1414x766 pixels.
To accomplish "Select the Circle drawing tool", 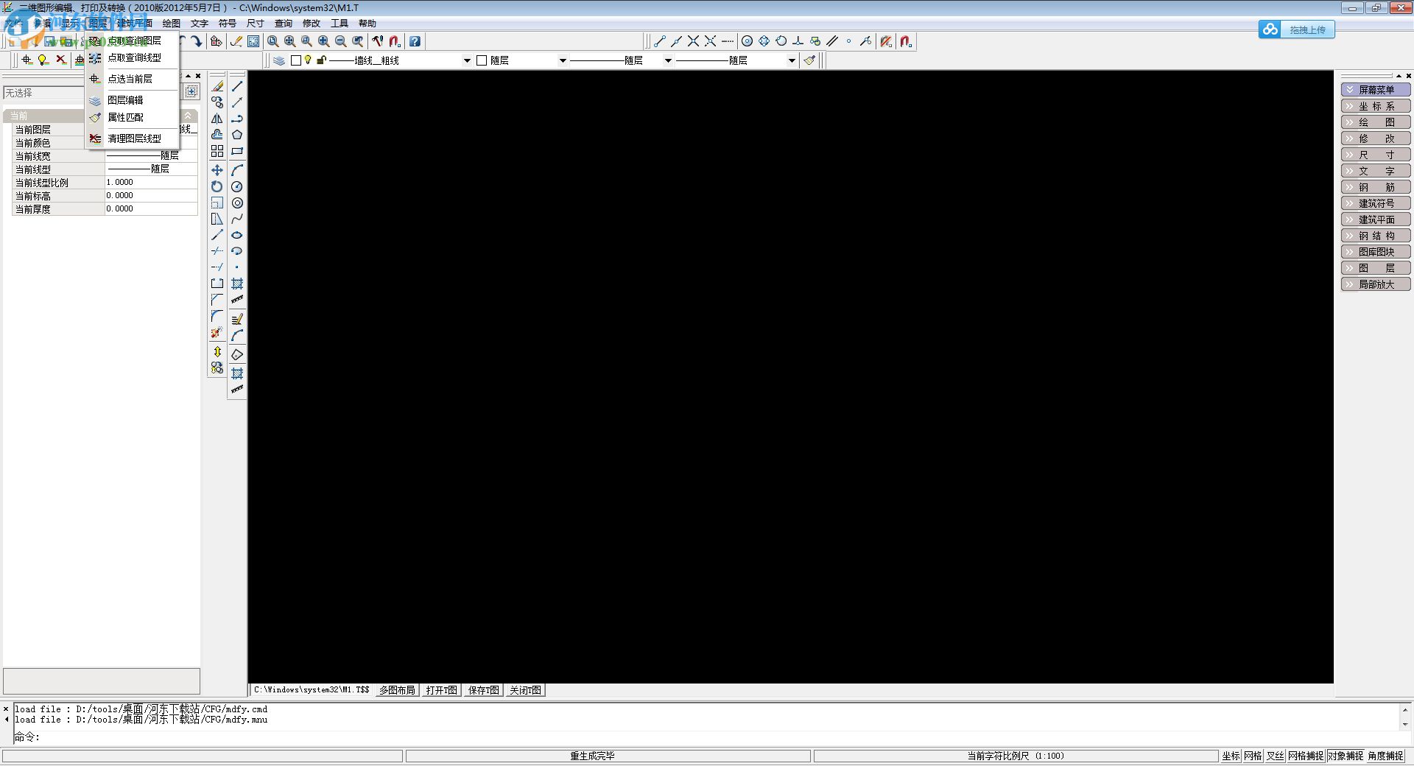I will (237, 186).
